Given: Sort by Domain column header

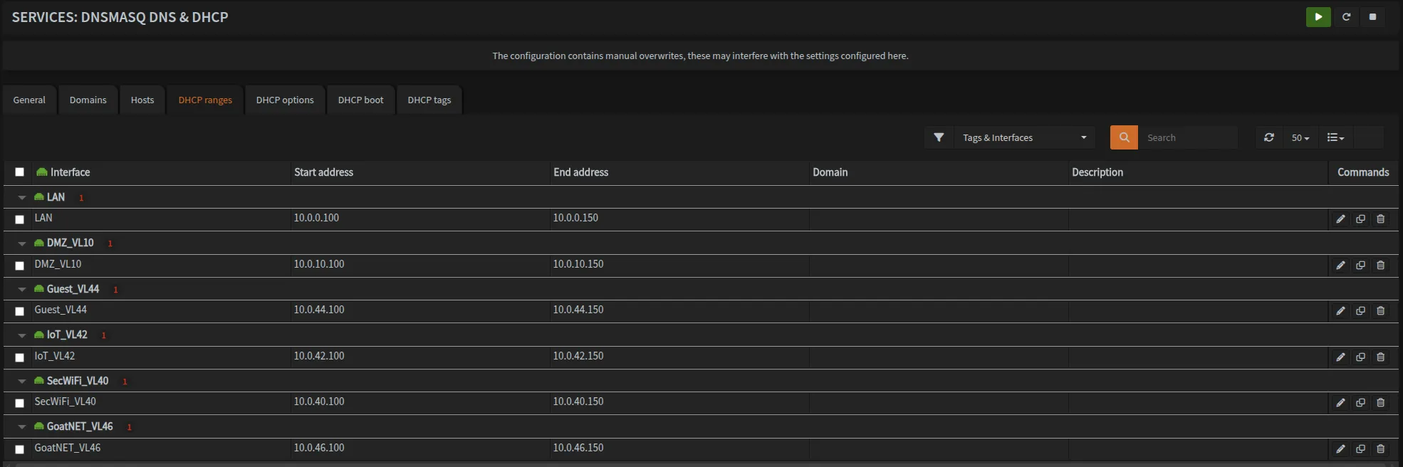Looking at the screenshot, I should pyautogui.click(x=830, y=172).
